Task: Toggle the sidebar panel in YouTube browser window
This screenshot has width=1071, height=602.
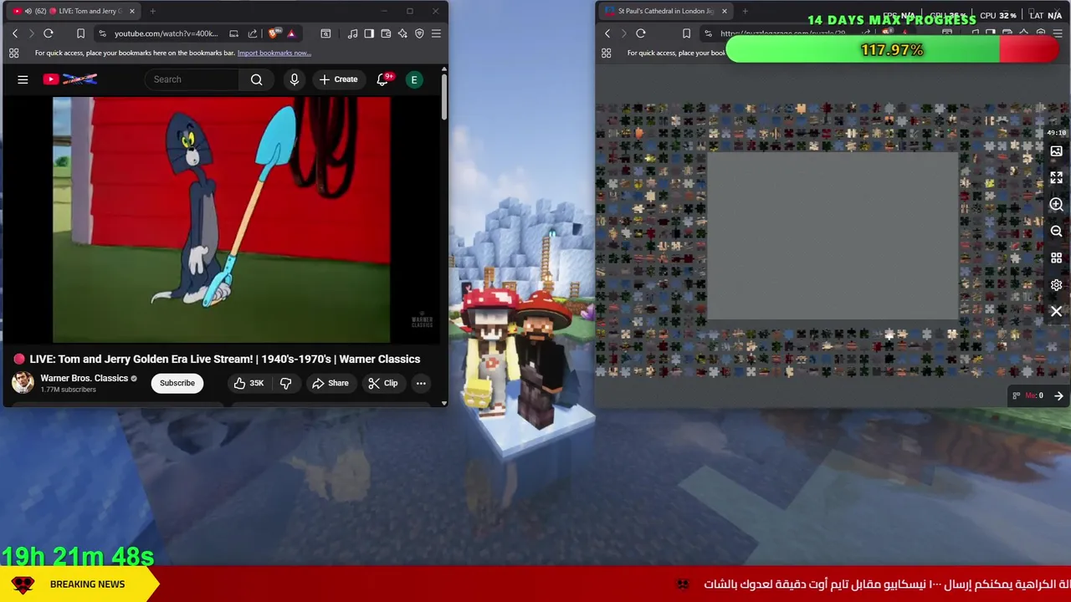Action: click(x=369, y=33)
